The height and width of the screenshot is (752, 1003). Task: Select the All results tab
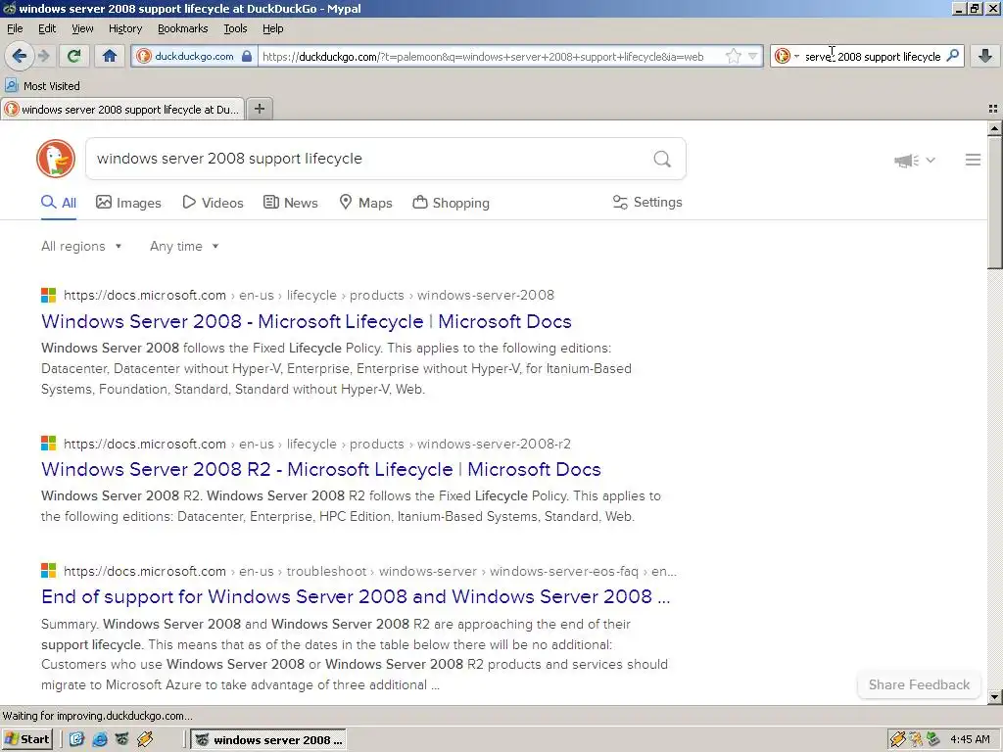point(59,203)
